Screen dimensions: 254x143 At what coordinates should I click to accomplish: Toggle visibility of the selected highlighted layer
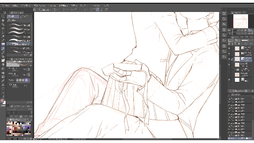click(229, 59)
